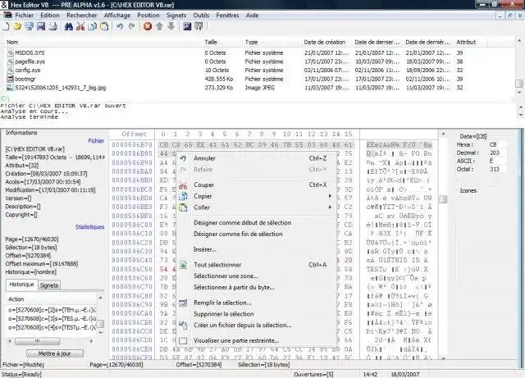
Task: Click the hex view vertical scrollbar thumb
Action: pyautogui.click(x=443, y=199)
